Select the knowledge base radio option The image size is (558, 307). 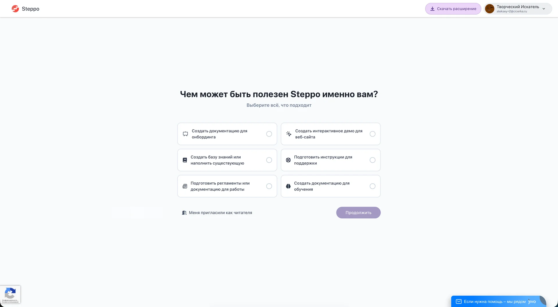click(269, 160)
